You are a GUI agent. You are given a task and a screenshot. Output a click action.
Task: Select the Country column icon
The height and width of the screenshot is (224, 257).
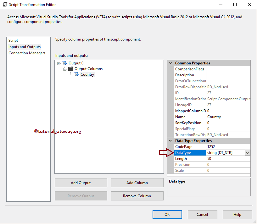[76, 74]
